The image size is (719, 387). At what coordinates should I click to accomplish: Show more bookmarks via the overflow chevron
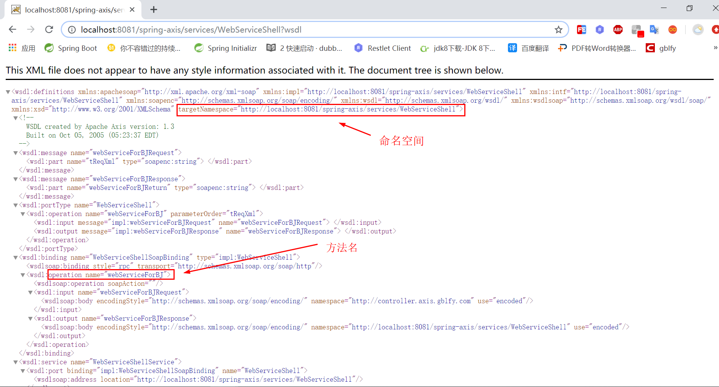715,48
